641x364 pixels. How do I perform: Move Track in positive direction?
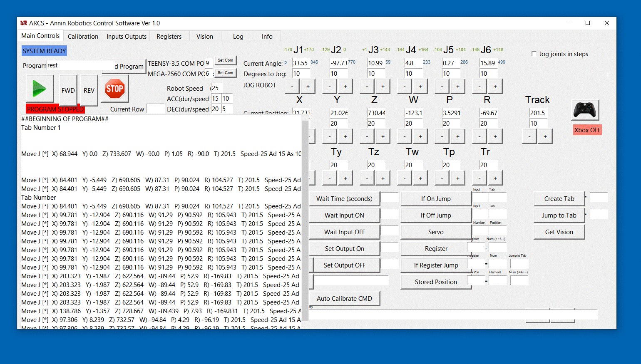coord(545,136)
